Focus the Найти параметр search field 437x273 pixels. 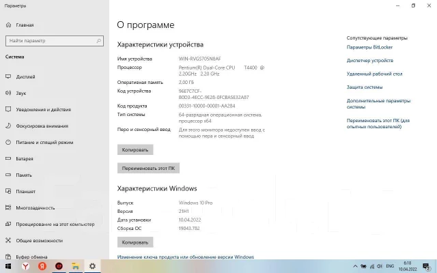(x=55, y=41)
